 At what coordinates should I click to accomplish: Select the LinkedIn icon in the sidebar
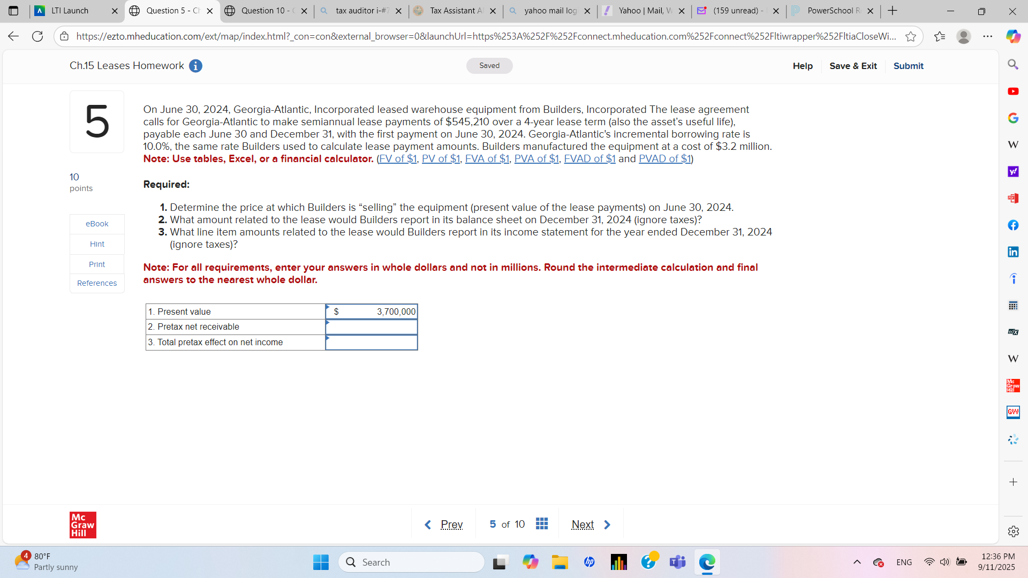1014,252
